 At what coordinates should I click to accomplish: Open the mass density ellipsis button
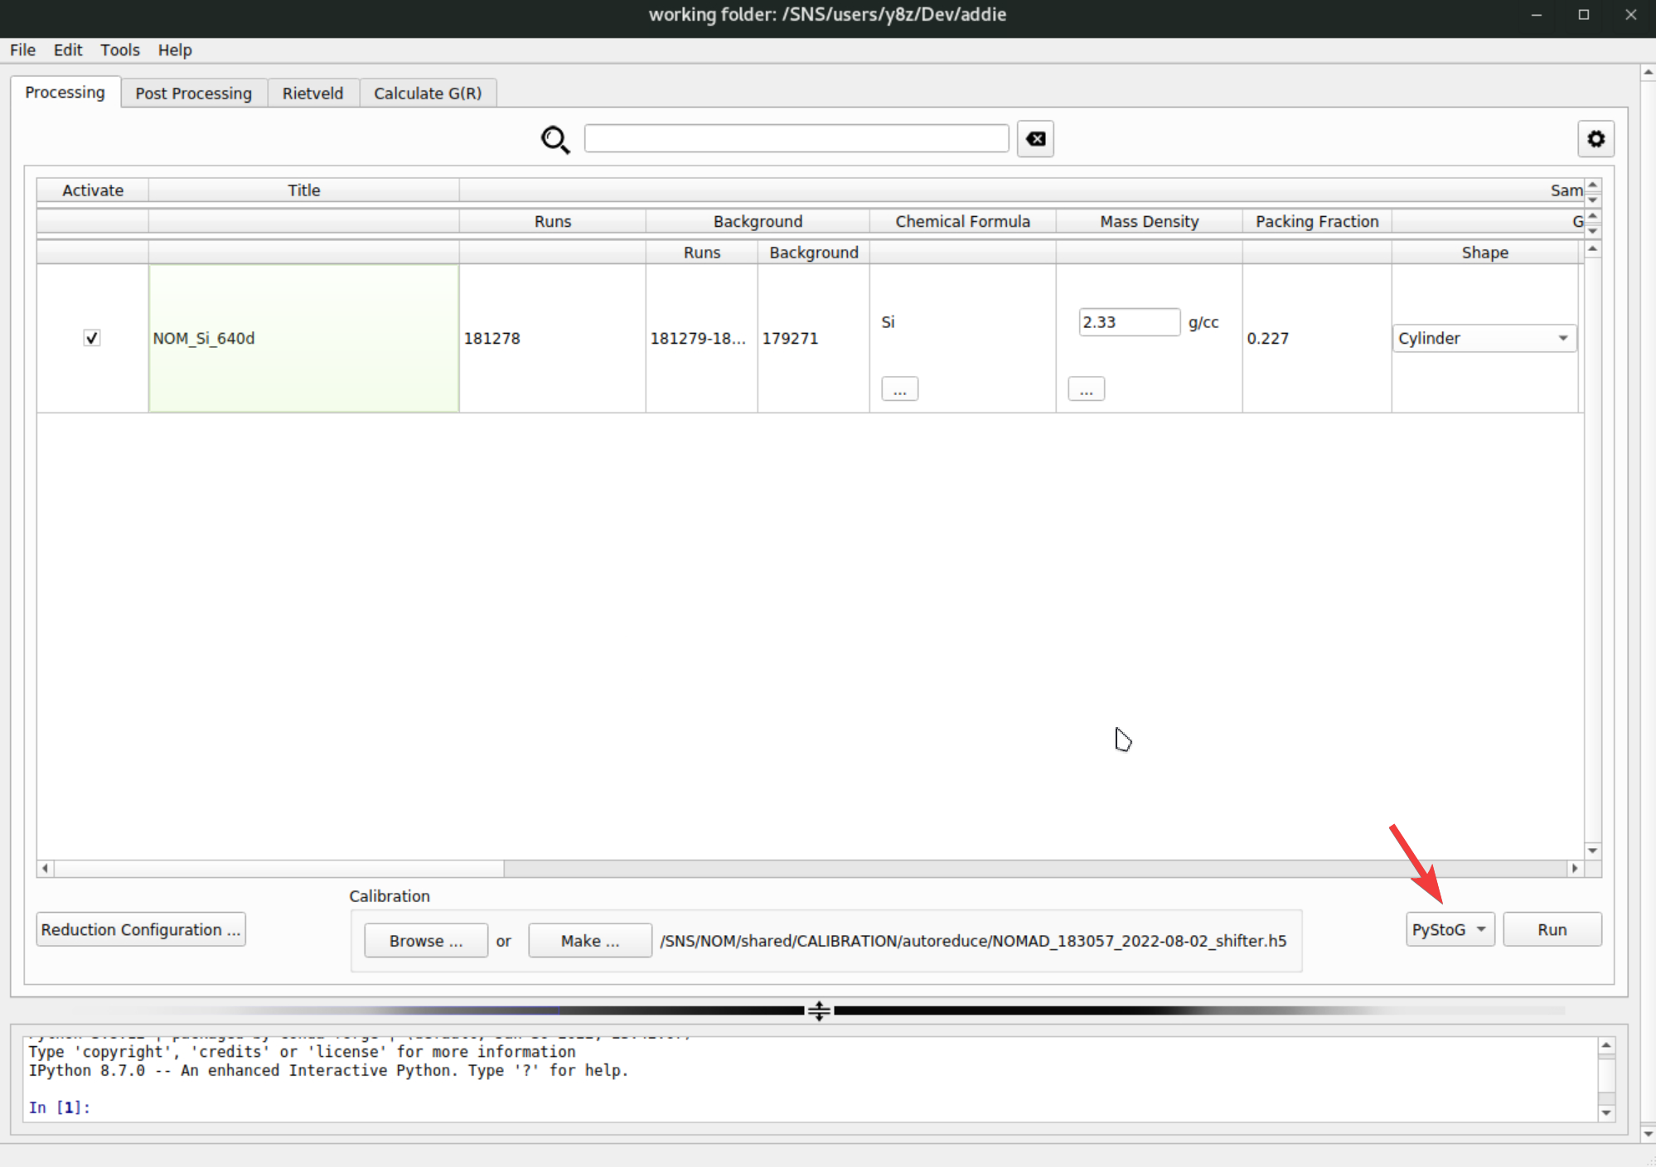tap(1086, 389)
